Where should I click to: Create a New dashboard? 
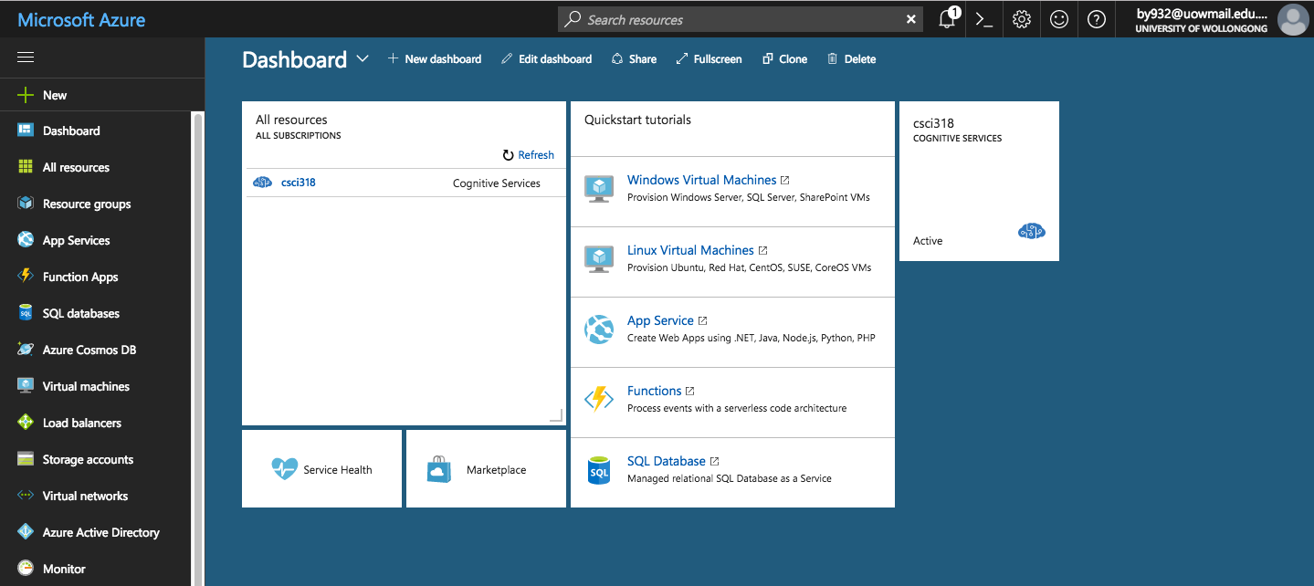[435, 58]
